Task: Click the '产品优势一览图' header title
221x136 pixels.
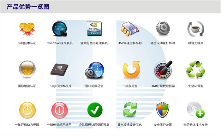Action: [x=28, y=7]
